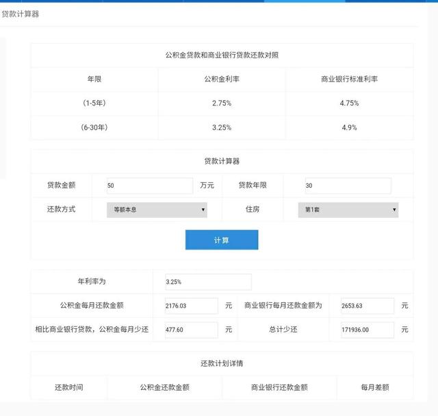Image resolution: width=438 pixels, height=416 pixels.
Task: Open the 还款方式 dropdown showing 等额本息
Action: coord(157,210)
